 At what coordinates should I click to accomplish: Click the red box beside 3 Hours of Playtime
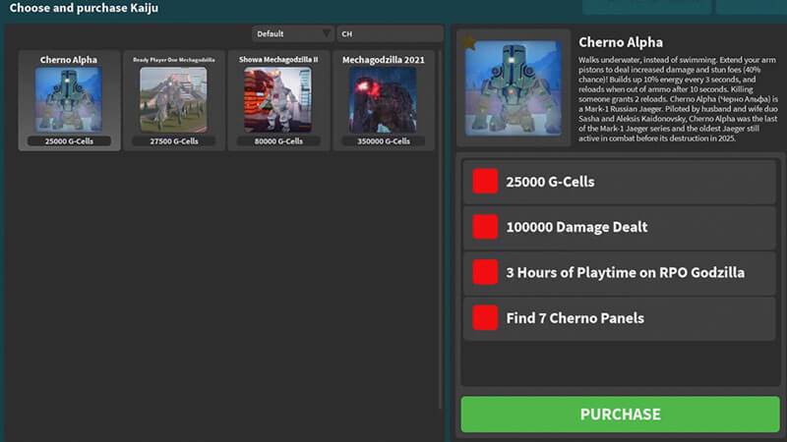click(x=485, y=272)
